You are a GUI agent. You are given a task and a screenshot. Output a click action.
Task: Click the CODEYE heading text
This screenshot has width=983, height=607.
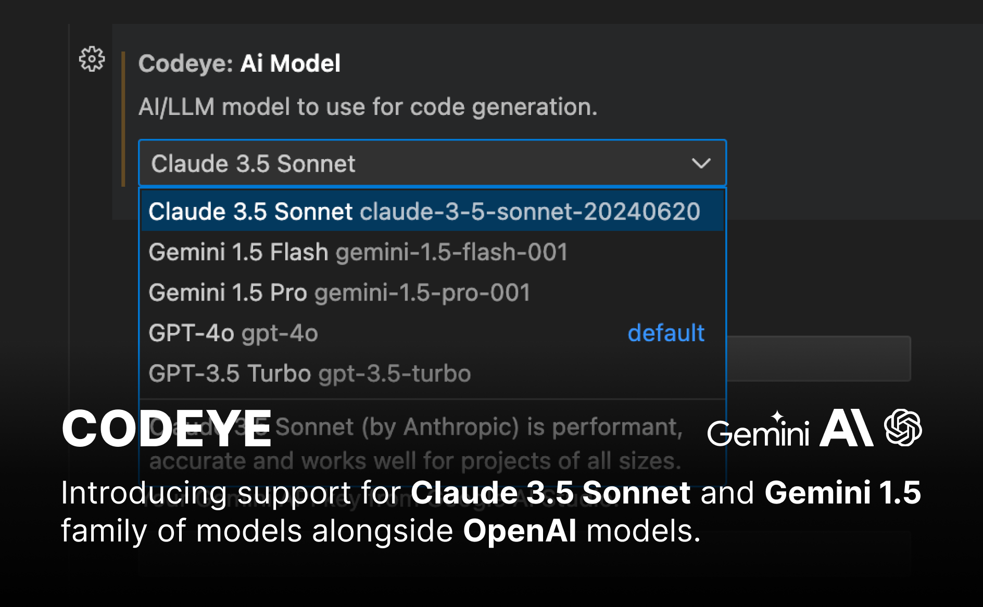point(167,429)
